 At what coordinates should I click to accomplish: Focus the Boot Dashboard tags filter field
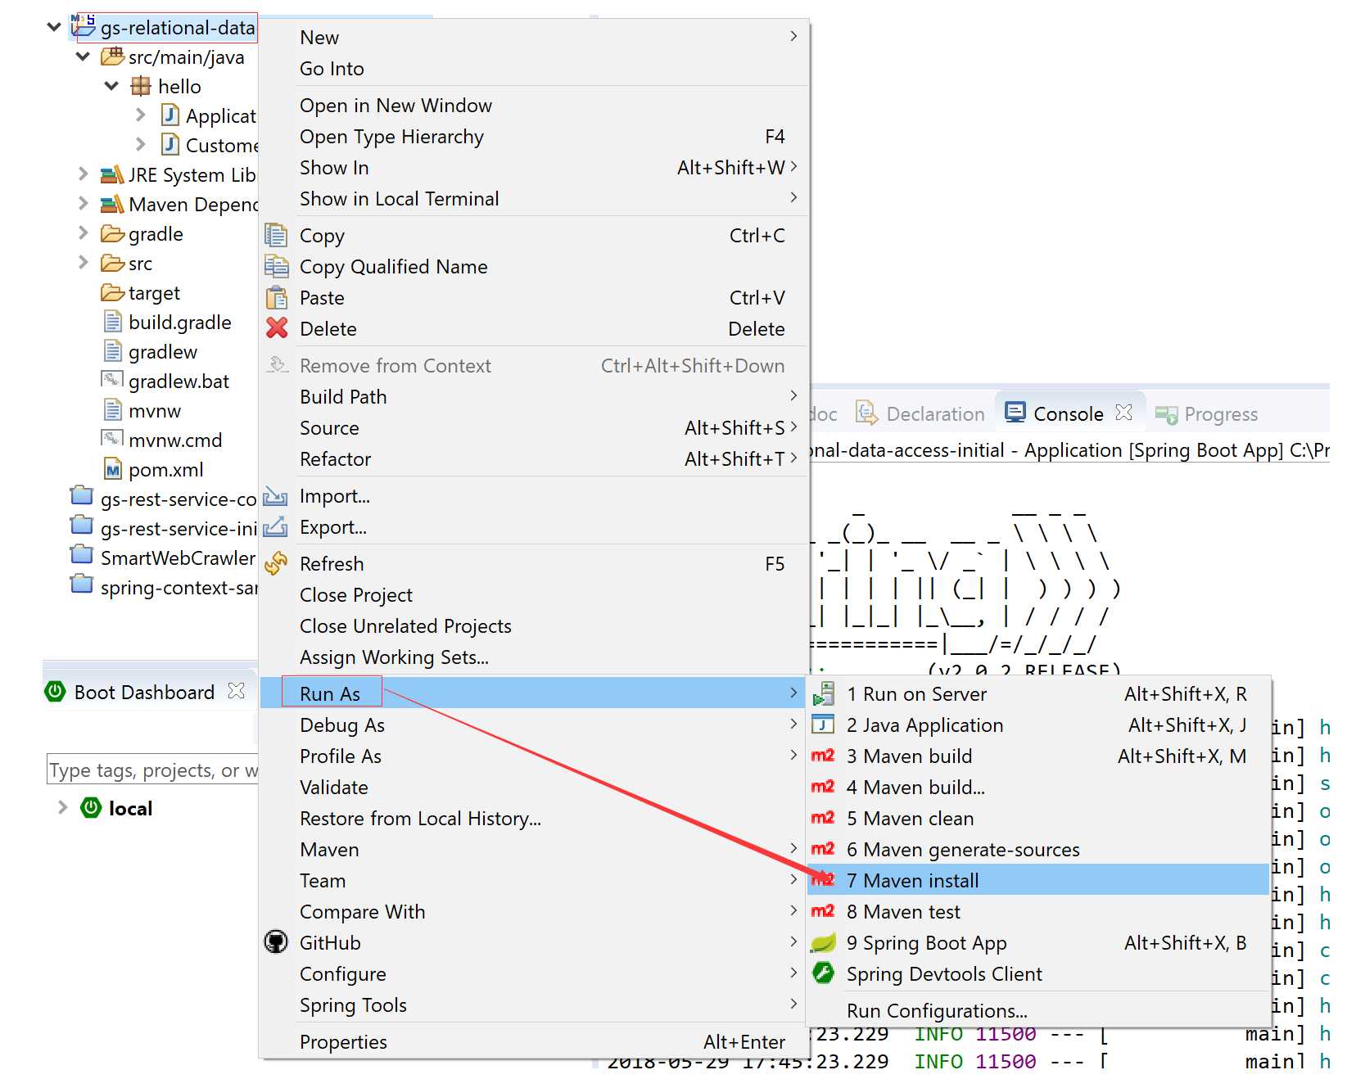click(152, 770)
